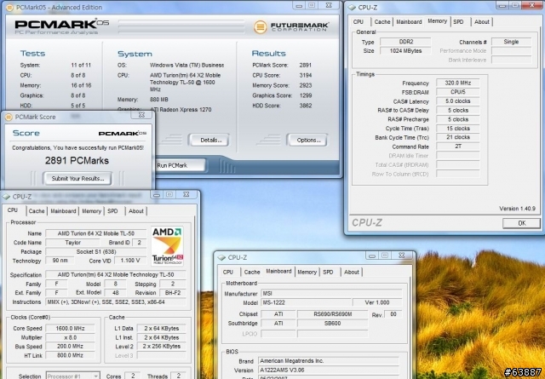Select CPU tab in the CPU-Z processor window
This screenshot has width=545, height=379.
click(13, 210)
